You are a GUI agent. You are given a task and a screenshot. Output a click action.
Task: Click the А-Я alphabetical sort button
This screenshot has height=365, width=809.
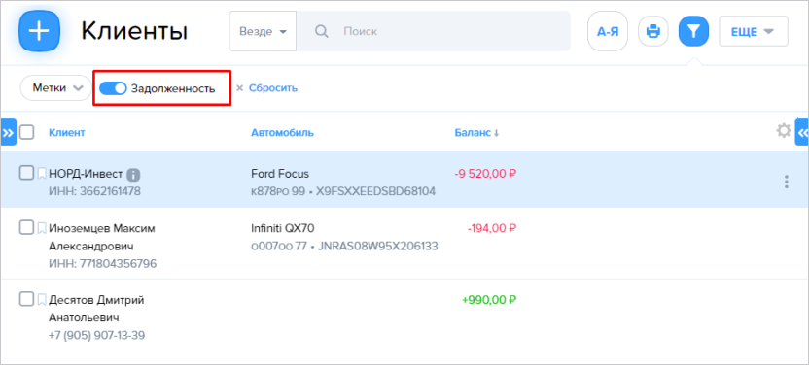click(x=608, y=31)
